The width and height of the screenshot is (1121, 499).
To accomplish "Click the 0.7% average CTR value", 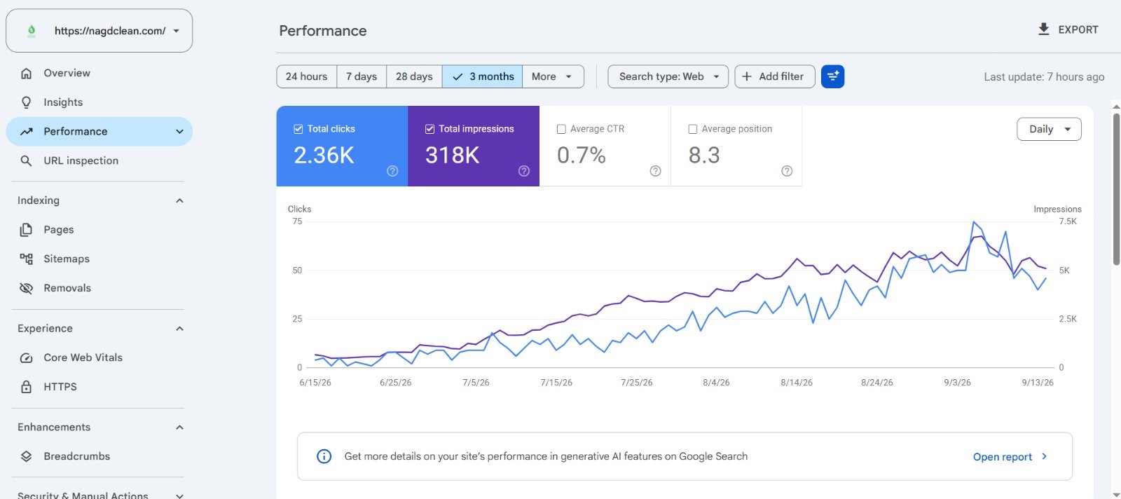I will 582,155.
